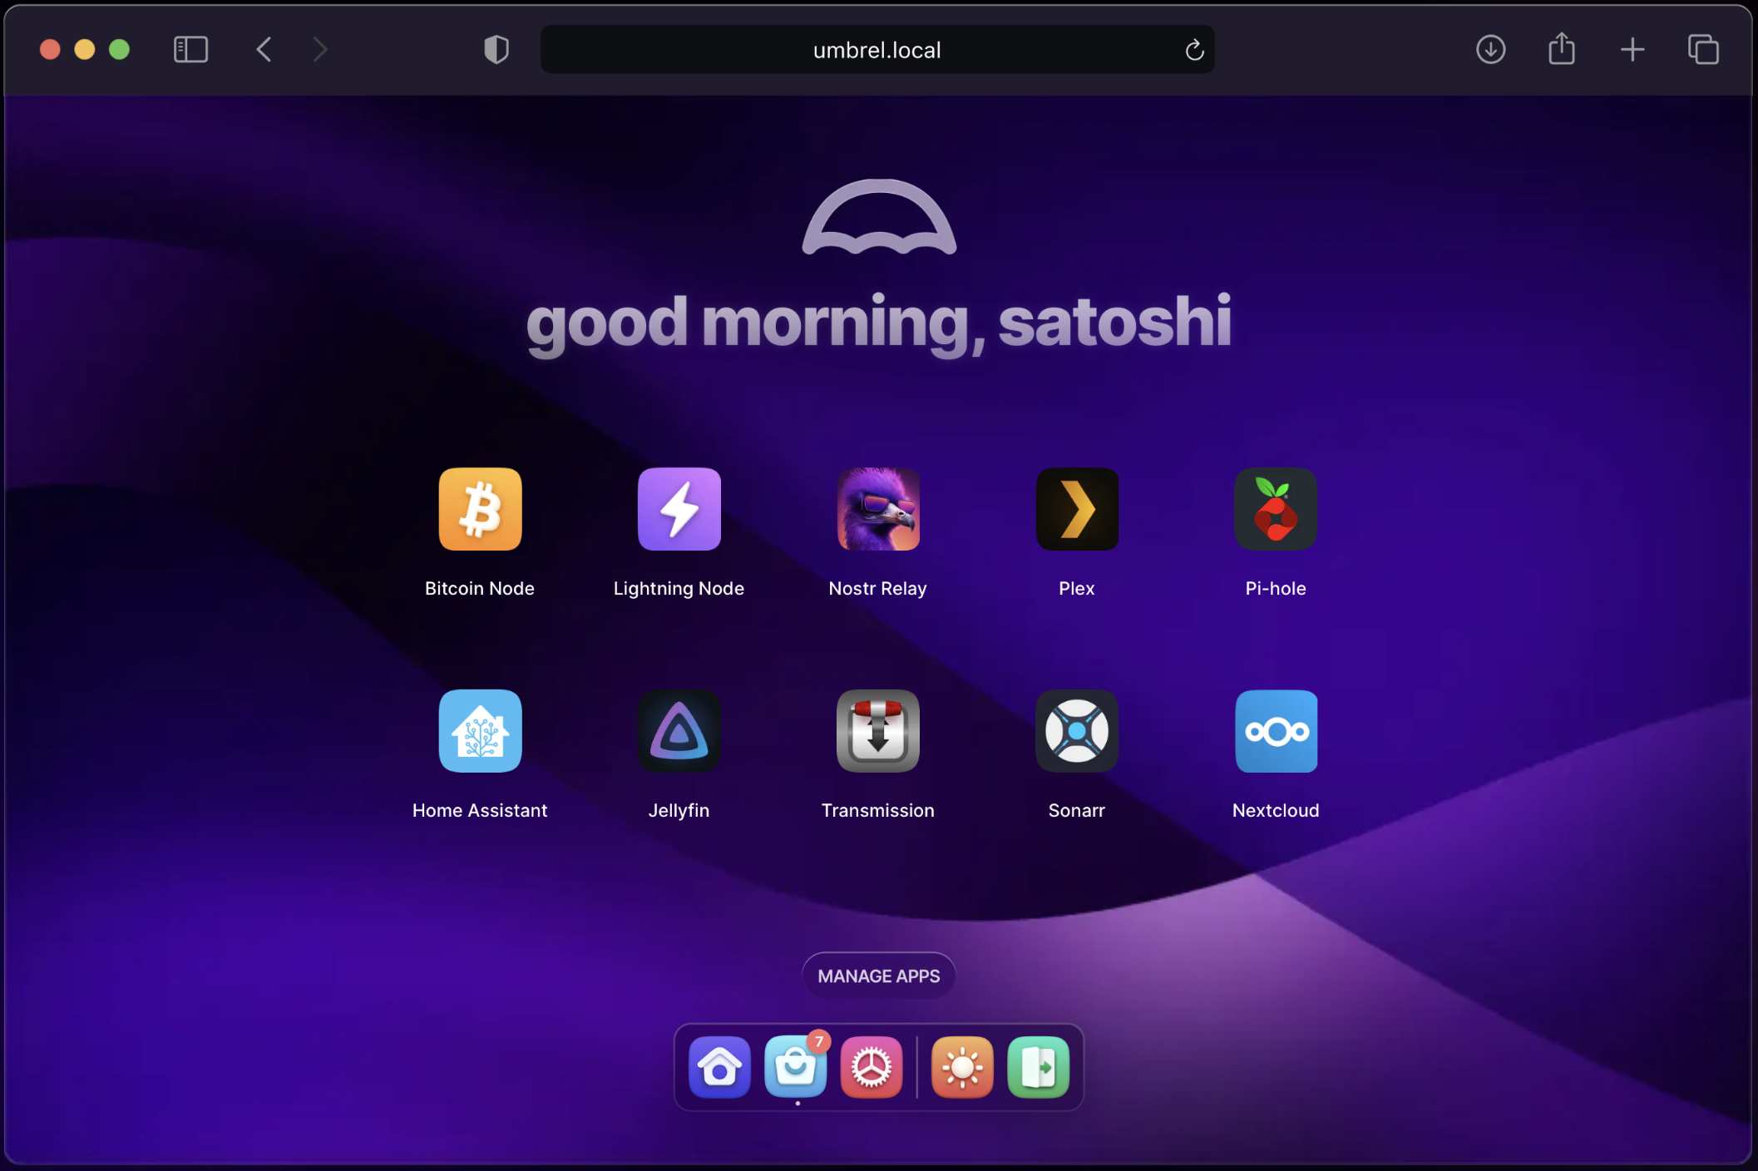Click the Manage Apps button
Image resolution: width=1758 pixels, height=1171 pixels.
[879, 976]
